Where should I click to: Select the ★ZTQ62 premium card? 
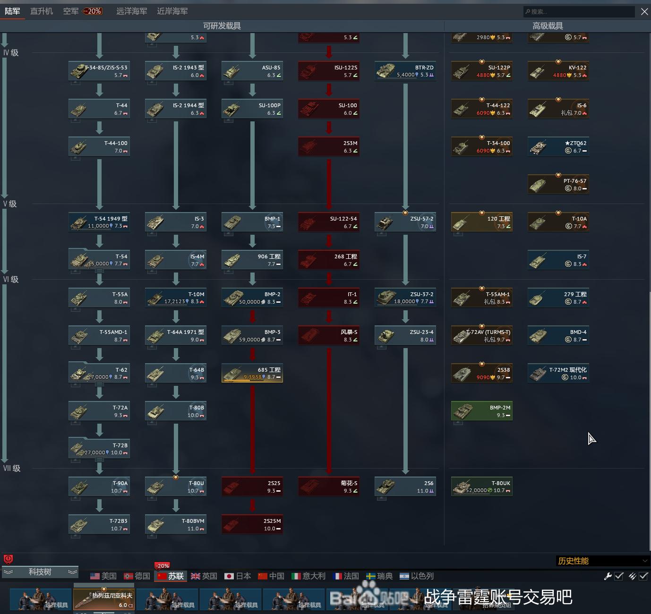coord(558,146)
